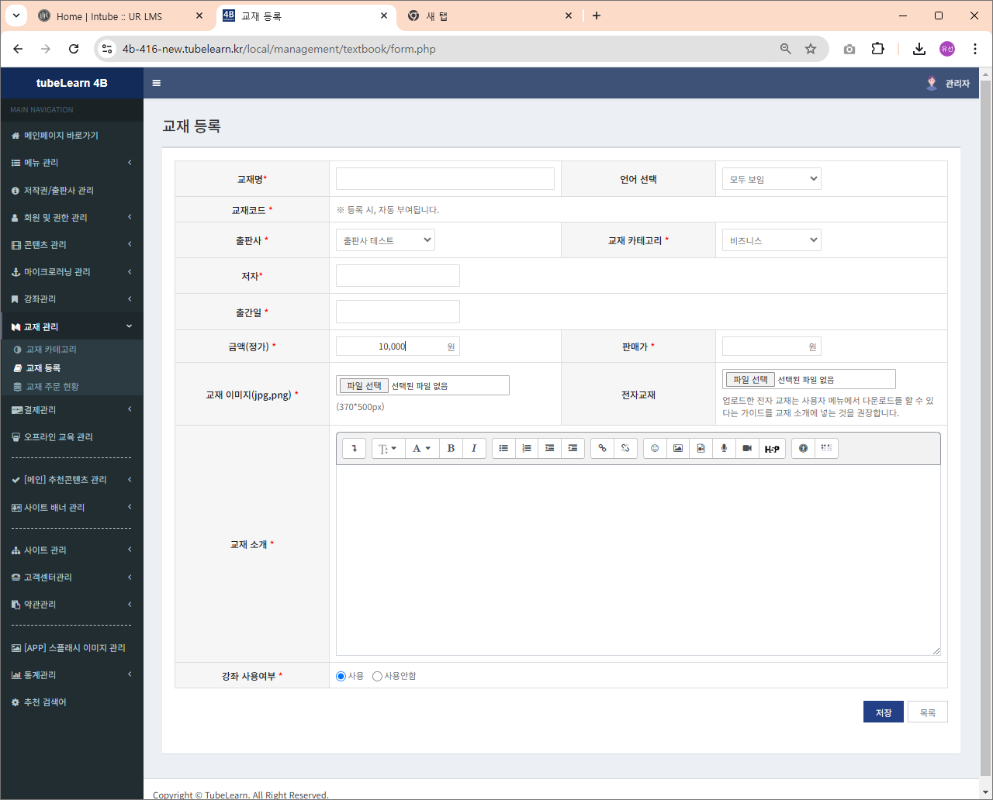The height and width of the screenshot is (800, 993).
Task: Click the 목록 button
Action: [x=927, y=712]
